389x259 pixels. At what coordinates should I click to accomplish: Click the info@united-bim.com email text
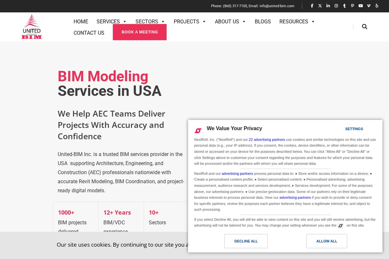[x=277, y=6]
